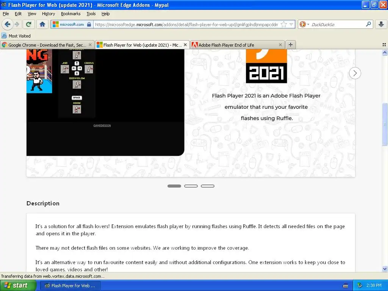The height and width of the screenshot is (291, 388).
Task: Click the SPACE key icon in screenshot
Action: click(77, 97)
